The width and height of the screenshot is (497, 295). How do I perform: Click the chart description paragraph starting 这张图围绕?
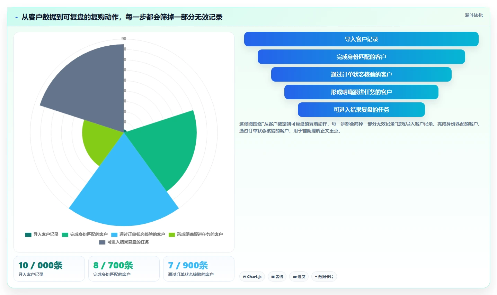click(x=360, y=127)
